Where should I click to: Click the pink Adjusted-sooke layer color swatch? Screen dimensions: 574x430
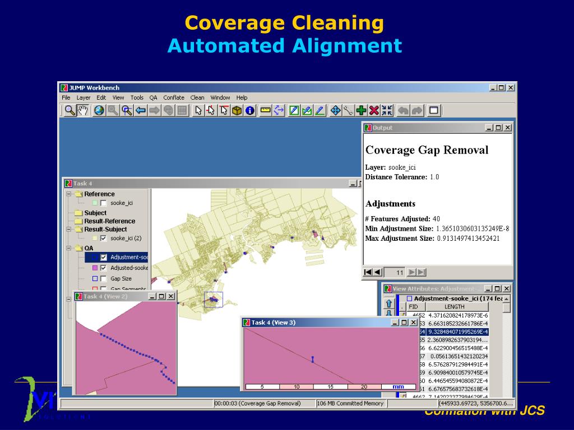95,268
